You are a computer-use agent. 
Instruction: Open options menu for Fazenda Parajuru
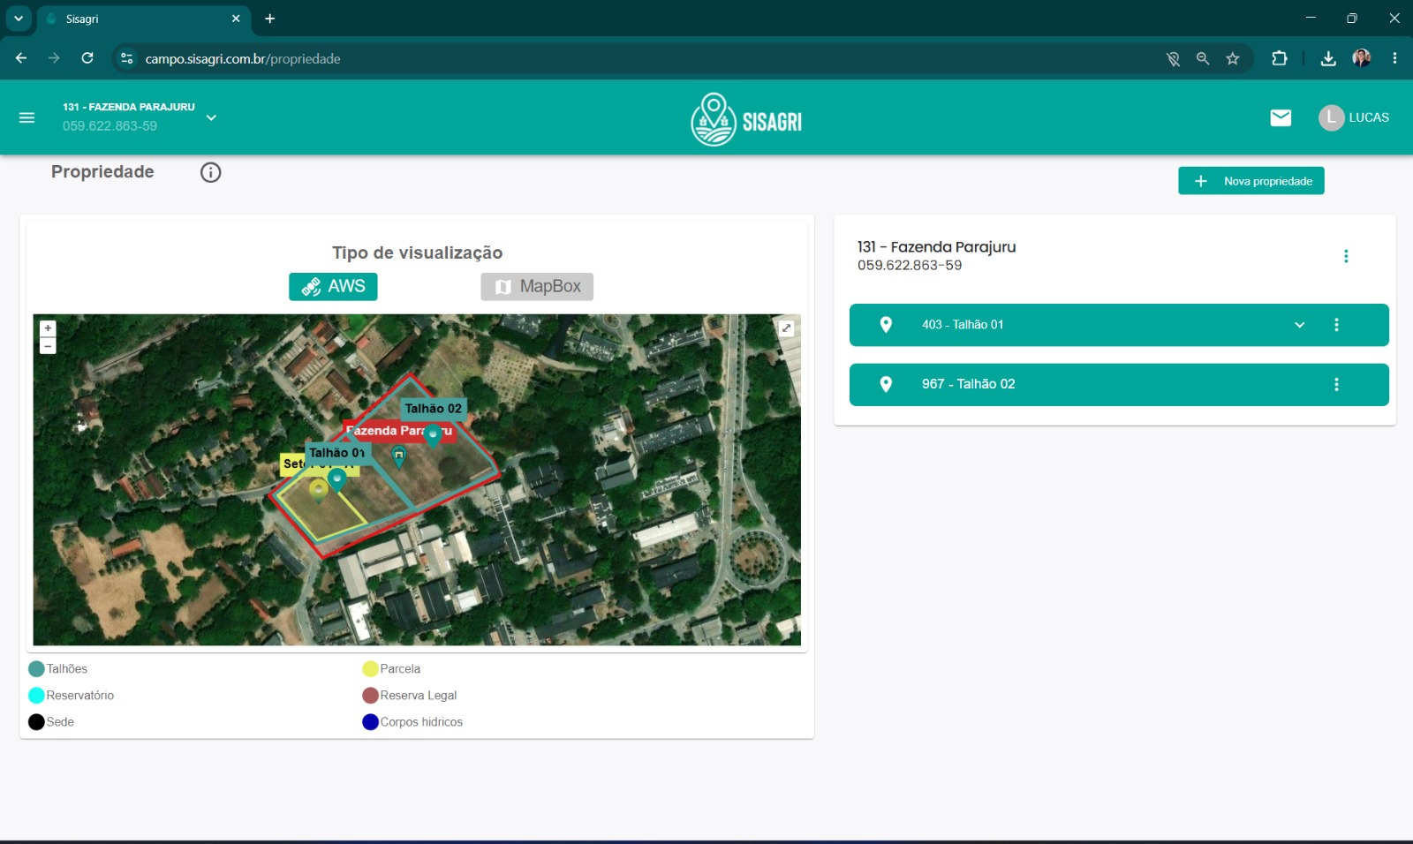1346,256
